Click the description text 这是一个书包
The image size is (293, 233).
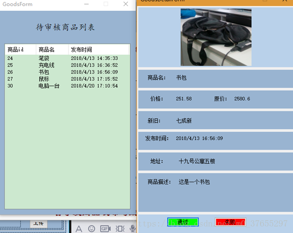click(x=194, y=182)
